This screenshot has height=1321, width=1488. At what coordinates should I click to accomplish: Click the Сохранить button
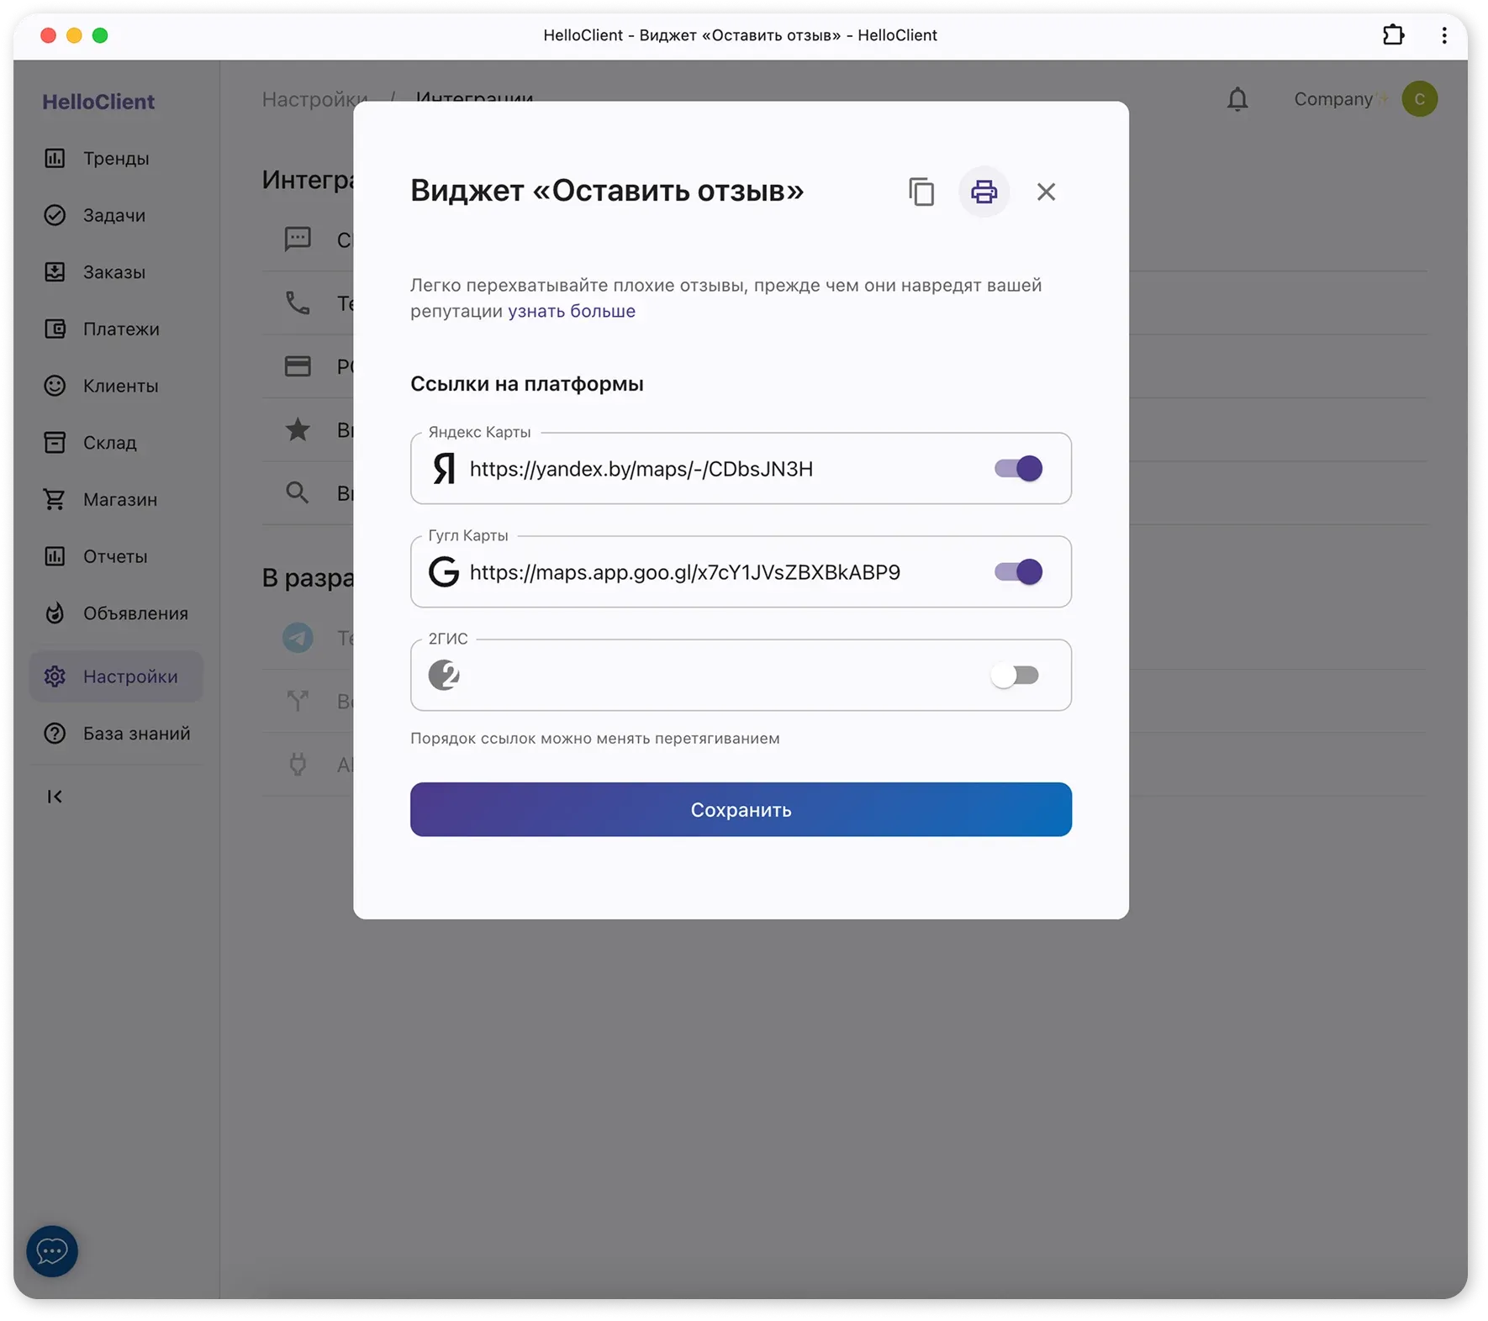[x=741, y=809]
